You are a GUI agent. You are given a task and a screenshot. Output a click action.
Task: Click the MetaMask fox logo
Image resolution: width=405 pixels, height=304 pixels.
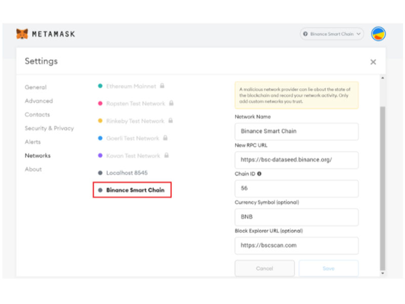(x=22, y=34)
